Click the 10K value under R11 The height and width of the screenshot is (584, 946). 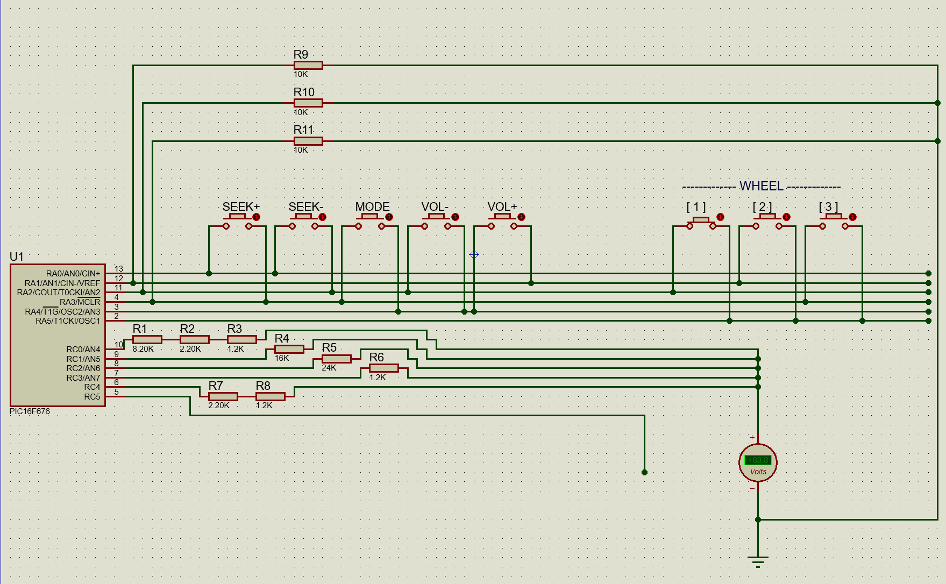coord(301,150)
